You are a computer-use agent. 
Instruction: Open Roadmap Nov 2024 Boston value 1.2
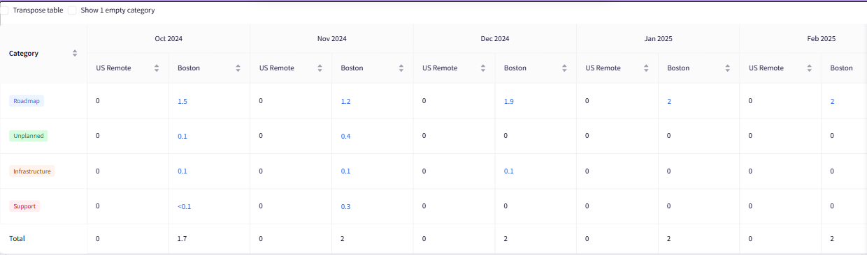[x=345, y=102]
